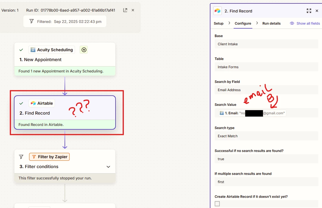The image size is (322, 208).
Task: Click the Search Value email pill
Action: click(x=252, y=113)
